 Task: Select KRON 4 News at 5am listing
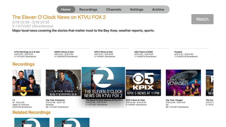66,54
